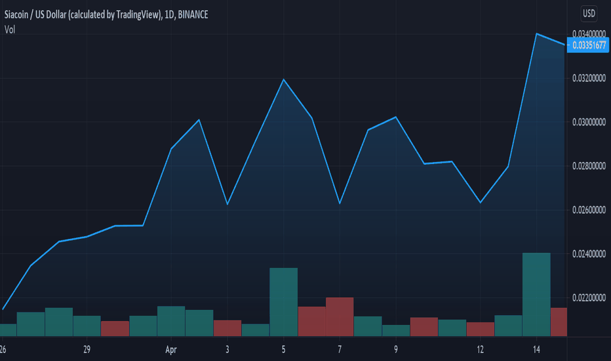This screenshot has height=361, width=611.
Task: Click the USD currency button
Action: [x=589, y=14]
